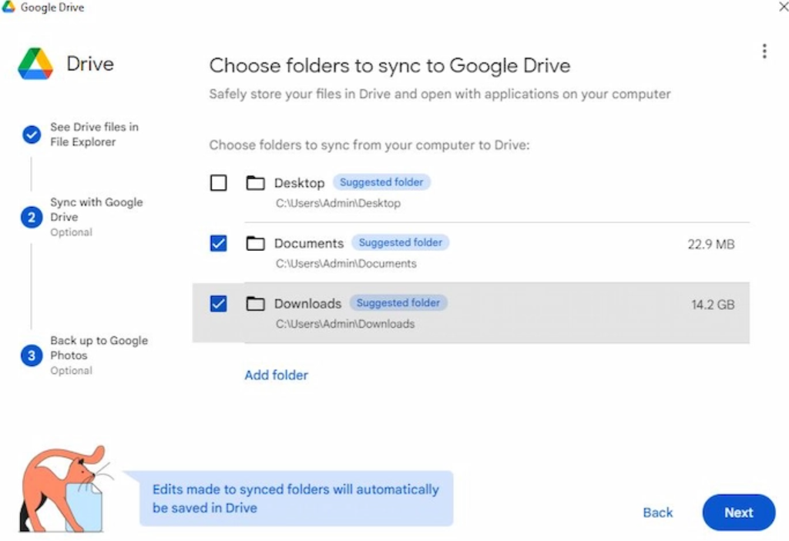Click the Desktop folder icon
The height and width of the screenshot is (541, 789).
tap(256, 182)
